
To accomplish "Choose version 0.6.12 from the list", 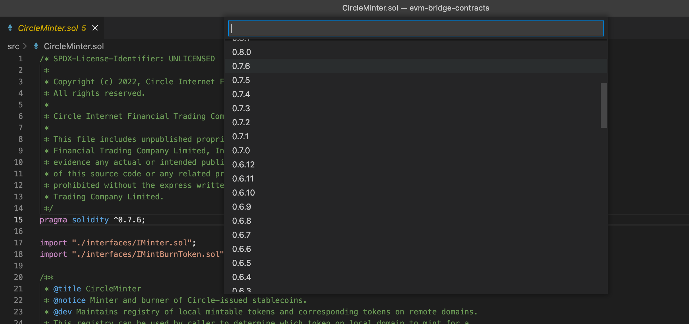I will coord(416,165).
